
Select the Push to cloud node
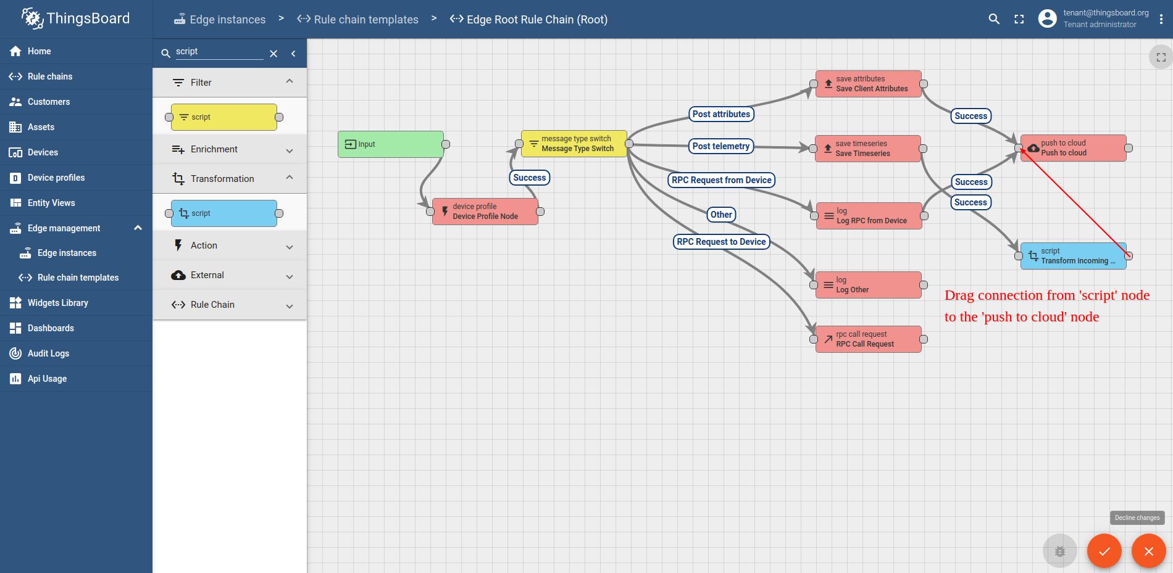[1074, 148]
